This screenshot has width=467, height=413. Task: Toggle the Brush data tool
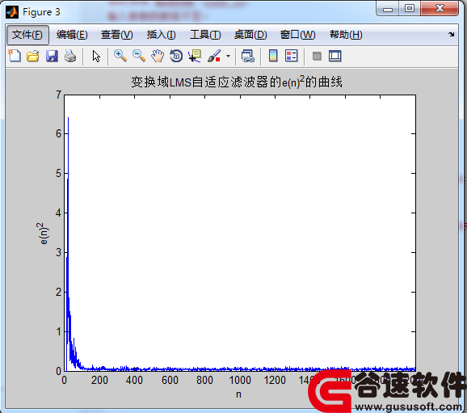coord(214,56)
